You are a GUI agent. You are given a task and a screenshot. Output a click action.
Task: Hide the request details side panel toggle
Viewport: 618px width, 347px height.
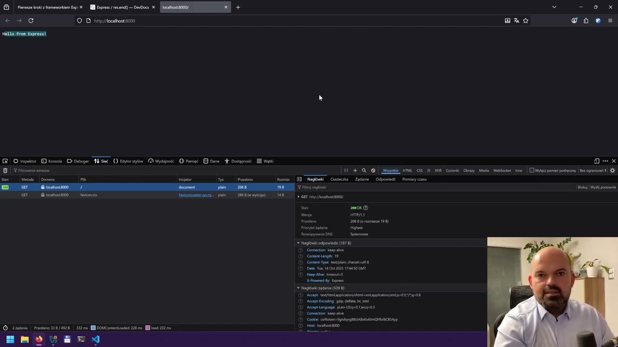tap(299, 179)
